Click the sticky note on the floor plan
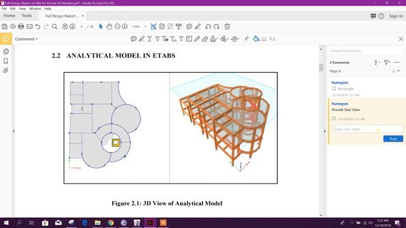The height and width of the screenshot is (228, 406). 115,142
